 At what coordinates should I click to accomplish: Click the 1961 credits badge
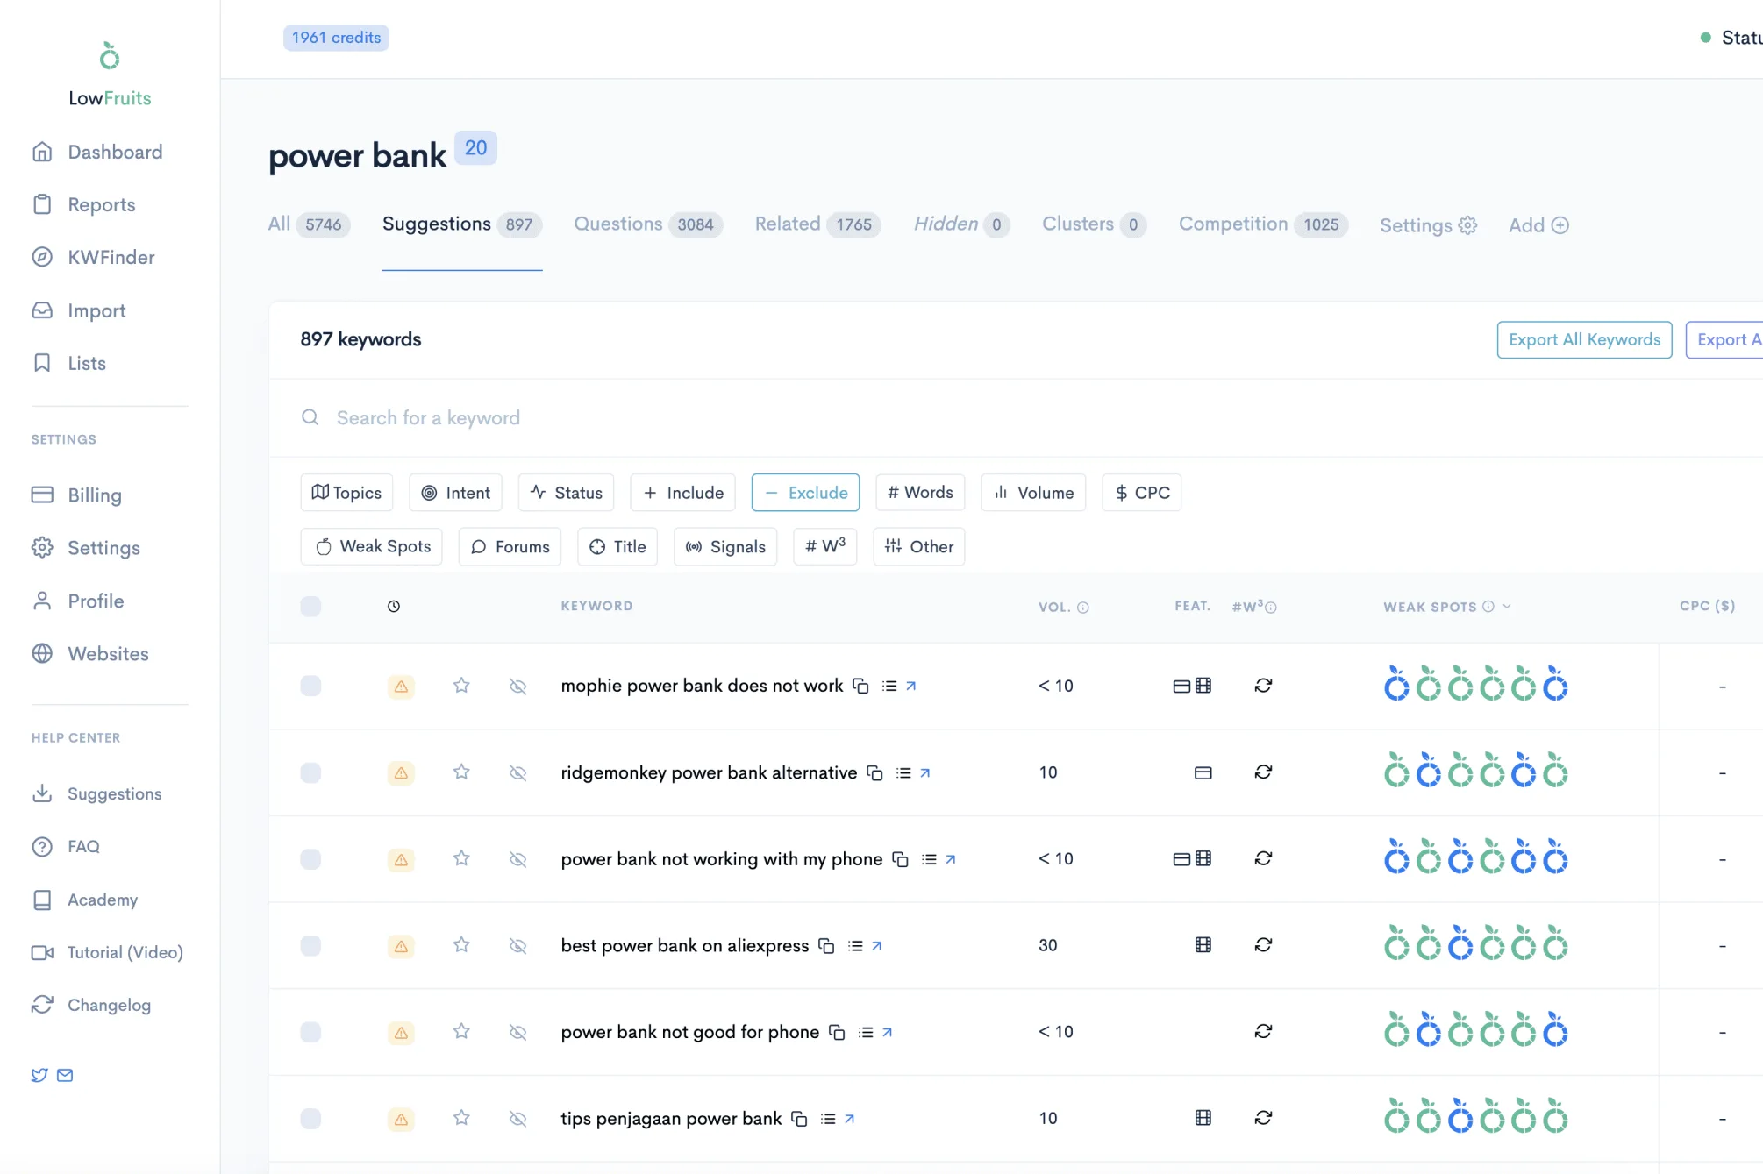click(x=336, y=38)
